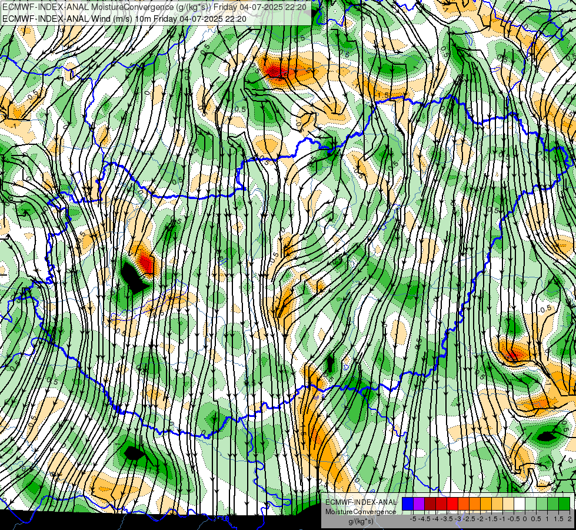Click the -1 tick label in the legend

coord(502,519)
